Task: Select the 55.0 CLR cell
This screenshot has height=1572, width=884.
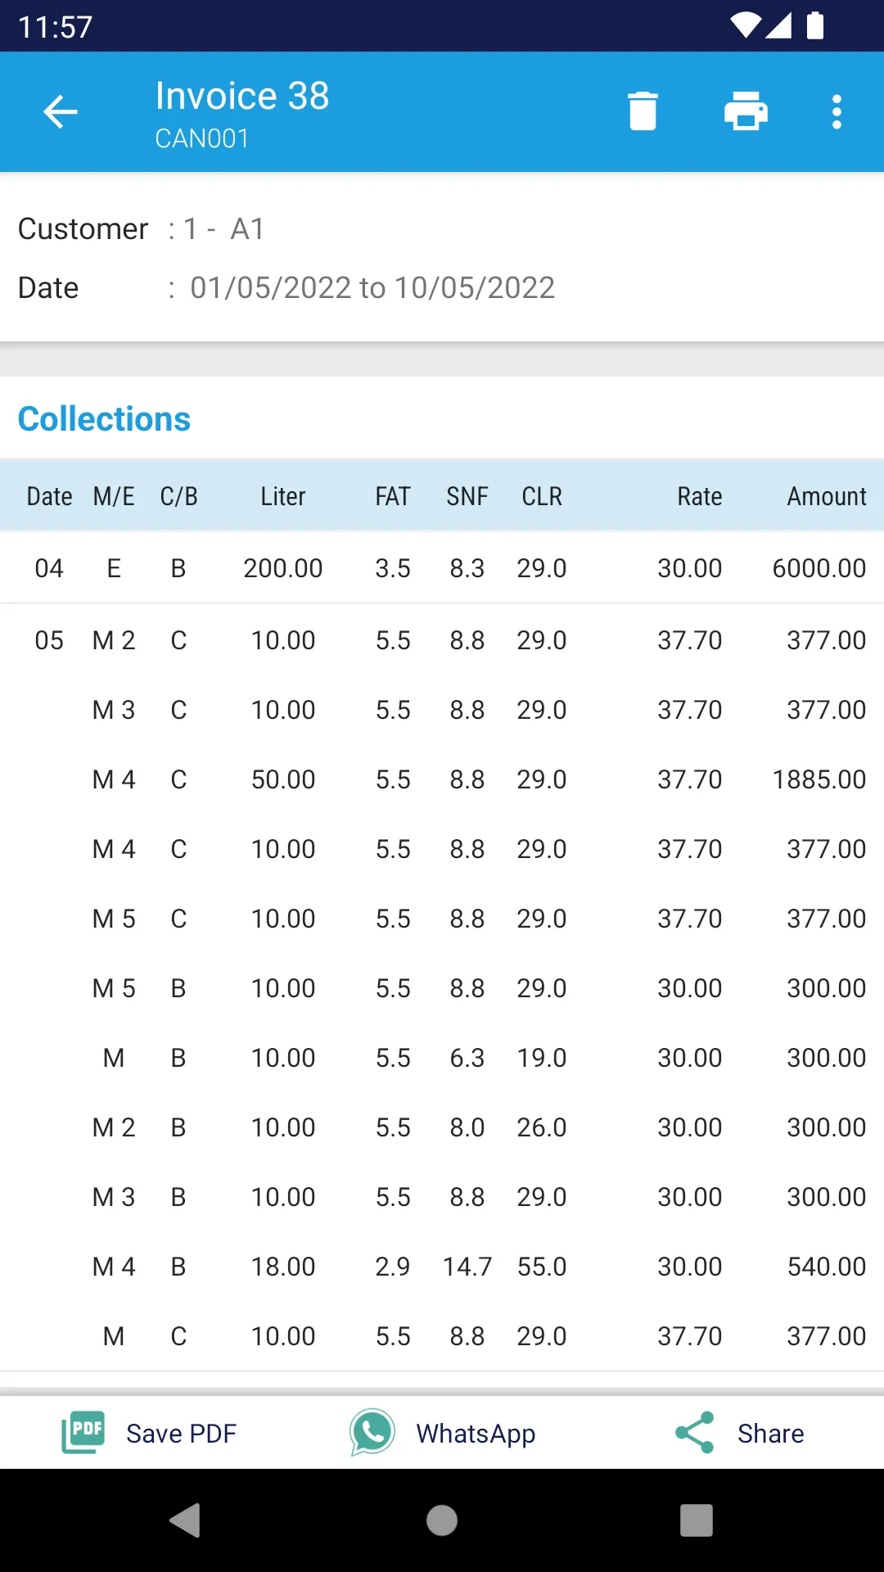Action: click(x=542, y=1267)
